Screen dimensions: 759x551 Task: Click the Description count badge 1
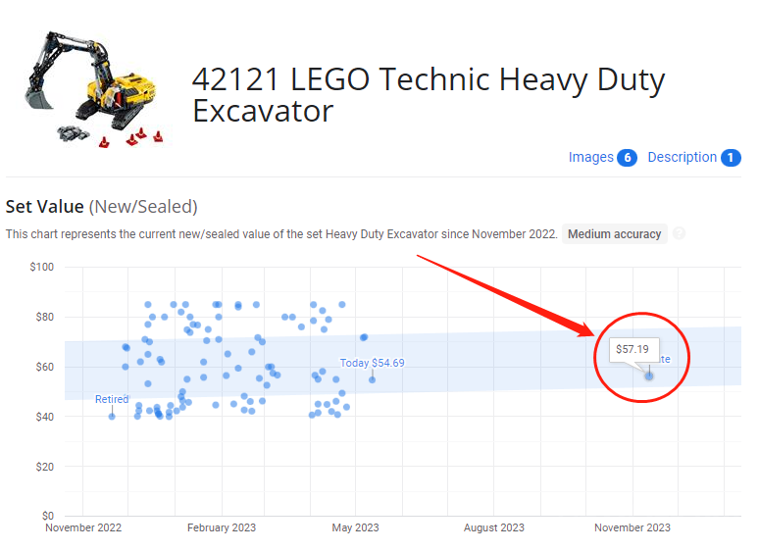tap(731, 158)
